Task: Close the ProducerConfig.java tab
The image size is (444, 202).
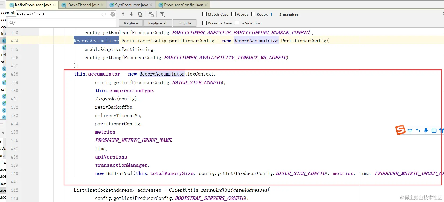Action: pos(206,5)
